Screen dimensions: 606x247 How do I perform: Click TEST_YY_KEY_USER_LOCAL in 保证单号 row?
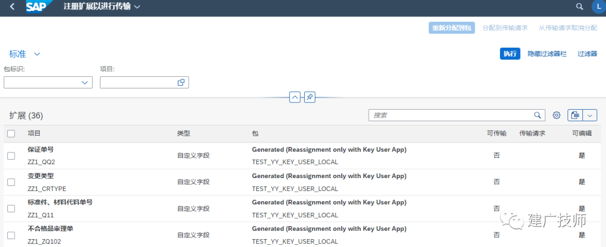pos(295,162)
